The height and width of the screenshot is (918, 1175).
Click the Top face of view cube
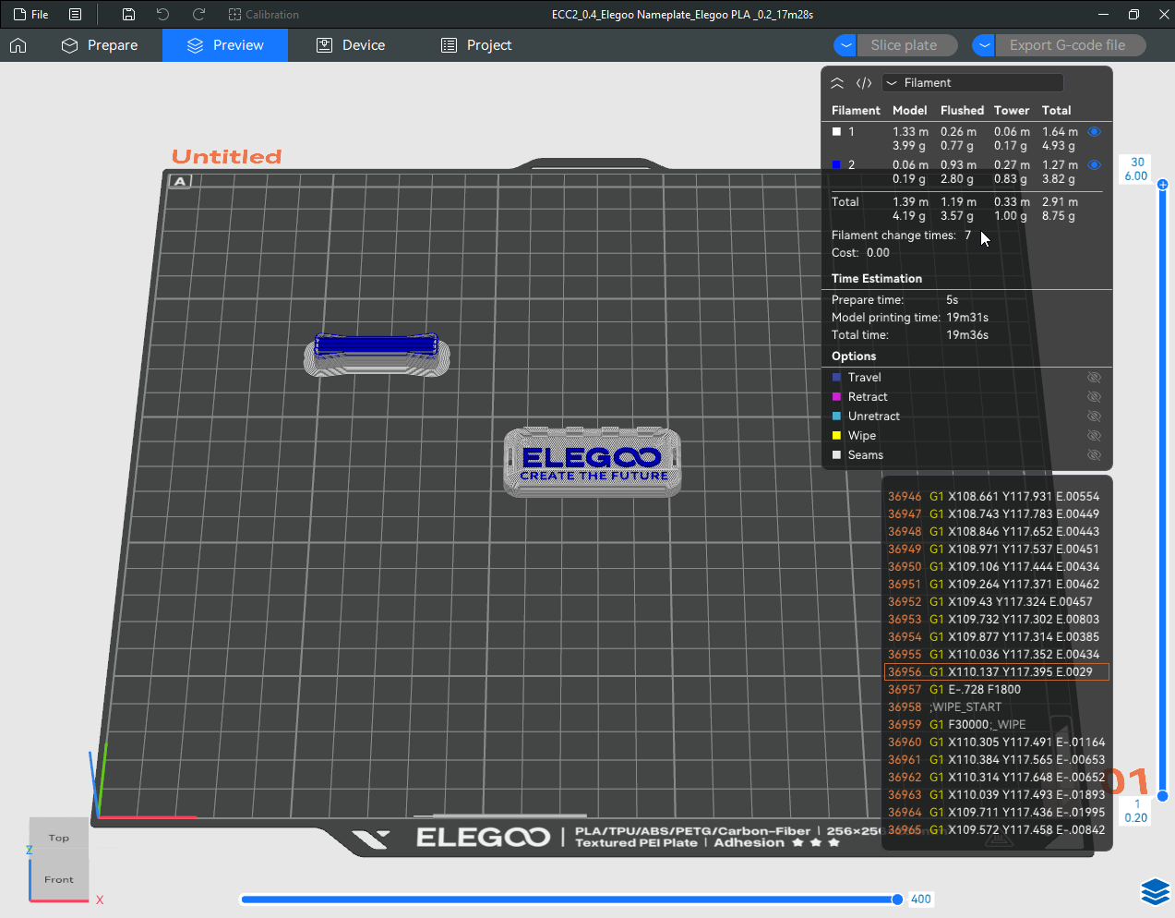(x=59, y=838)
